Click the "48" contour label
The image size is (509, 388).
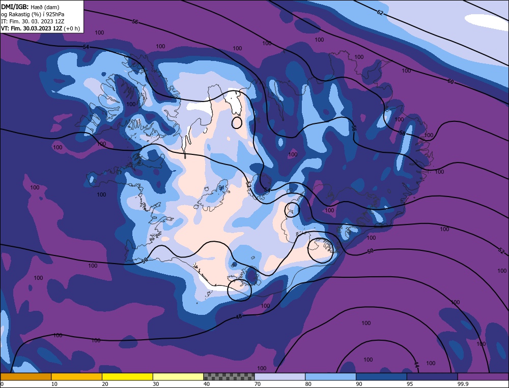click(239, 316)
